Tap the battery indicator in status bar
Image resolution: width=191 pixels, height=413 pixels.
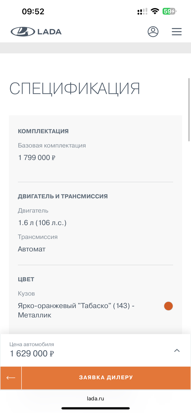(x=169, y=11)
